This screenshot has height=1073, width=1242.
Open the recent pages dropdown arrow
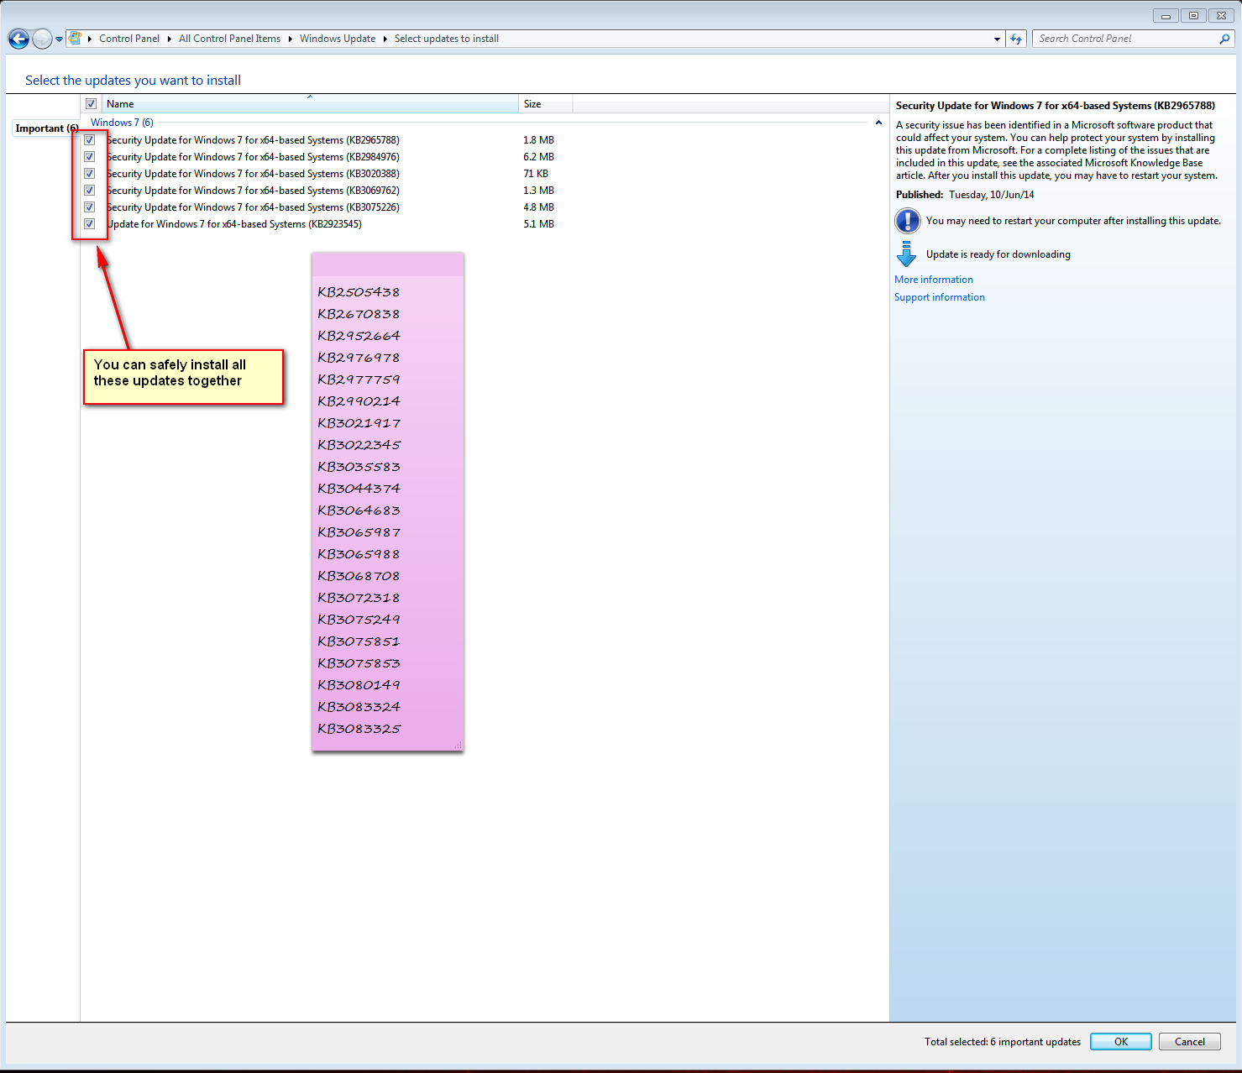pos(59,39)
